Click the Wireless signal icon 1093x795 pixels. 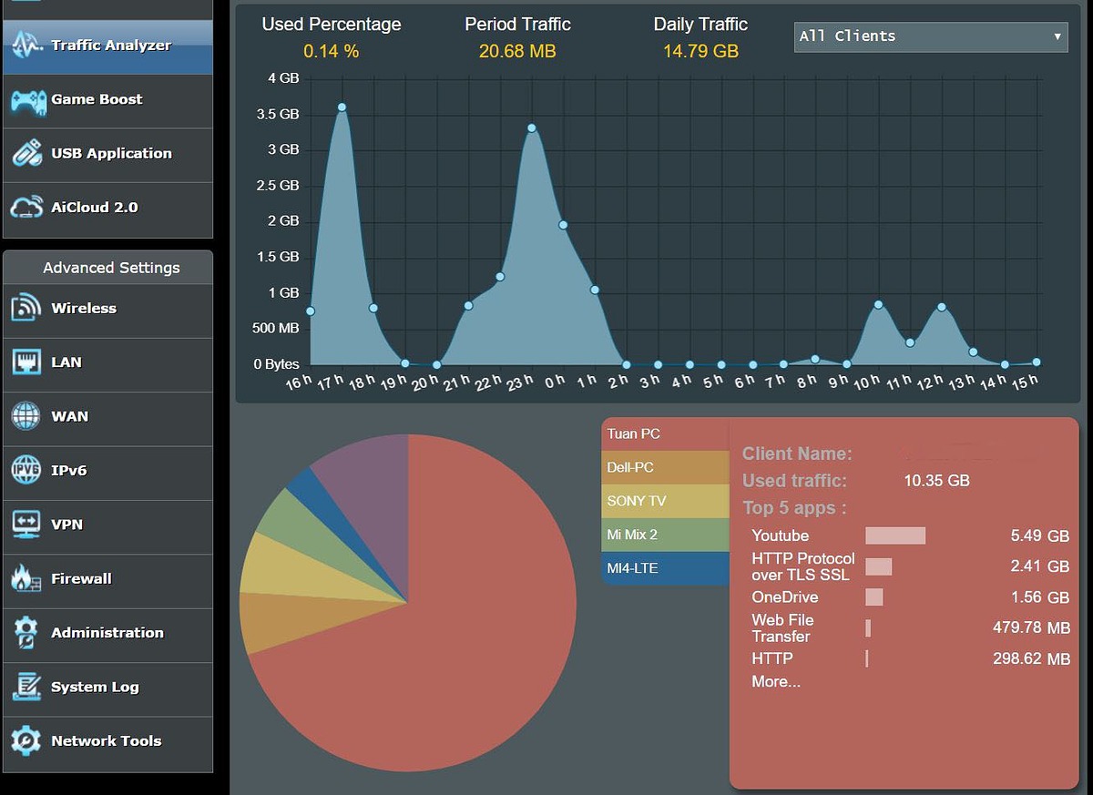26,308
